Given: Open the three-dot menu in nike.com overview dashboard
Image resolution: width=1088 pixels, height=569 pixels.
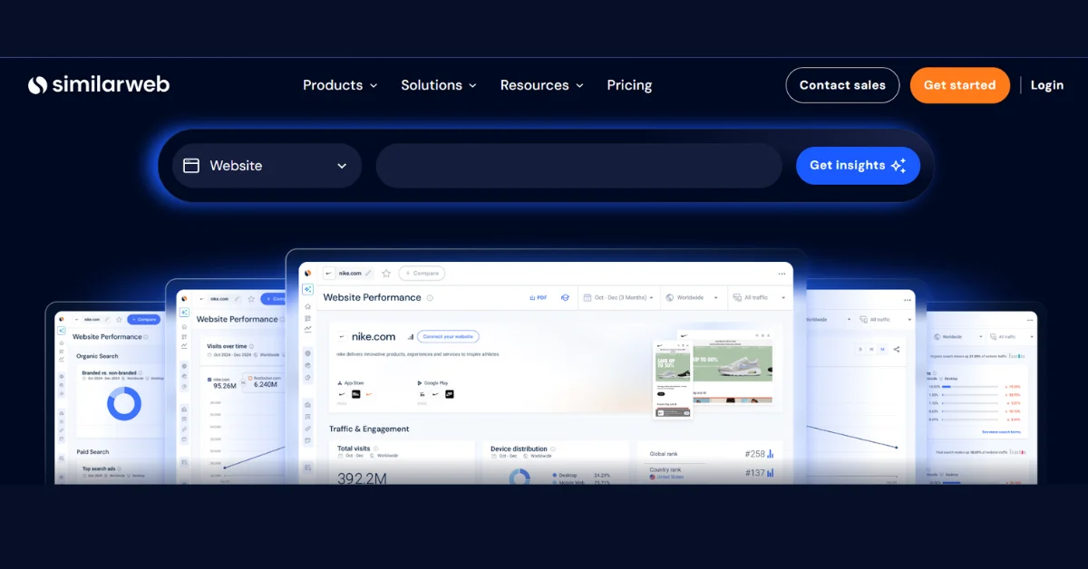Looking at the screenshot, I should coord(782,274).
